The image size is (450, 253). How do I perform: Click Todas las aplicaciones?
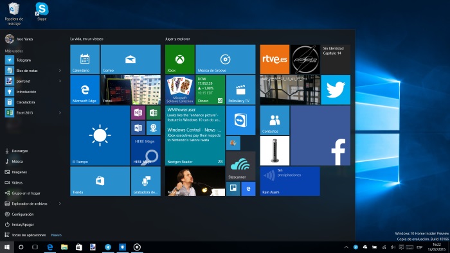click(x=28, y=235)
